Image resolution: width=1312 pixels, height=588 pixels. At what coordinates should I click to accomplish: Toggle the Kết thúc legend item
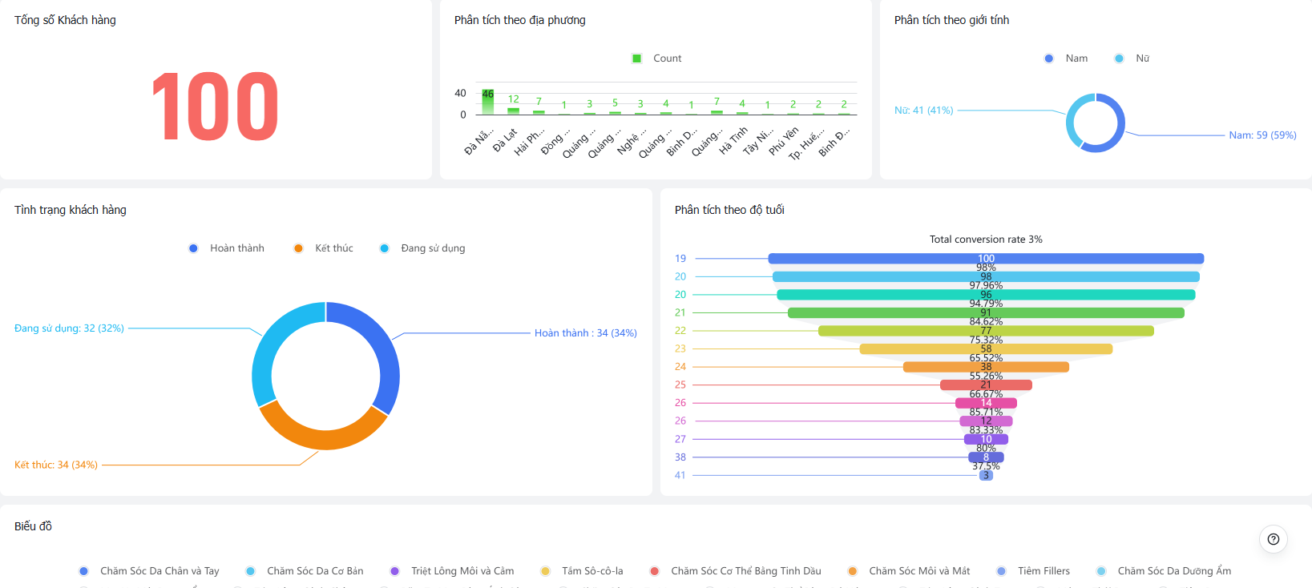323,248
